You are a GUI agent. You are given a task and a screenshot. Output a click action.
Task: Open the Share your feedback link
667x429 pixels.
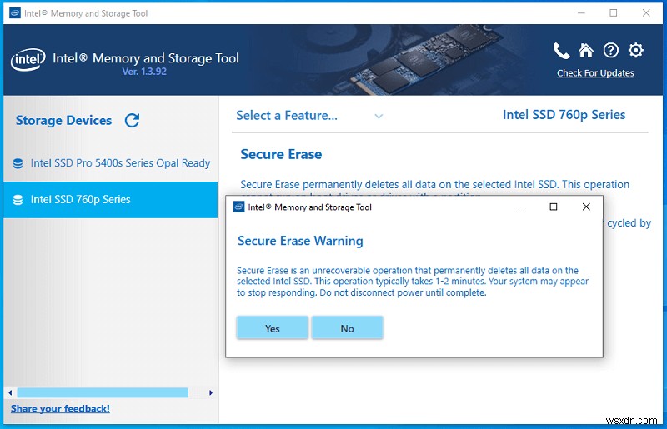[60, 408]
